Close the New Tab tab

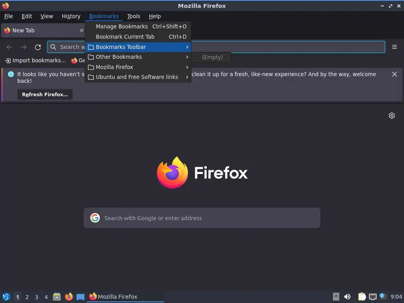click(x=82, y=30)
